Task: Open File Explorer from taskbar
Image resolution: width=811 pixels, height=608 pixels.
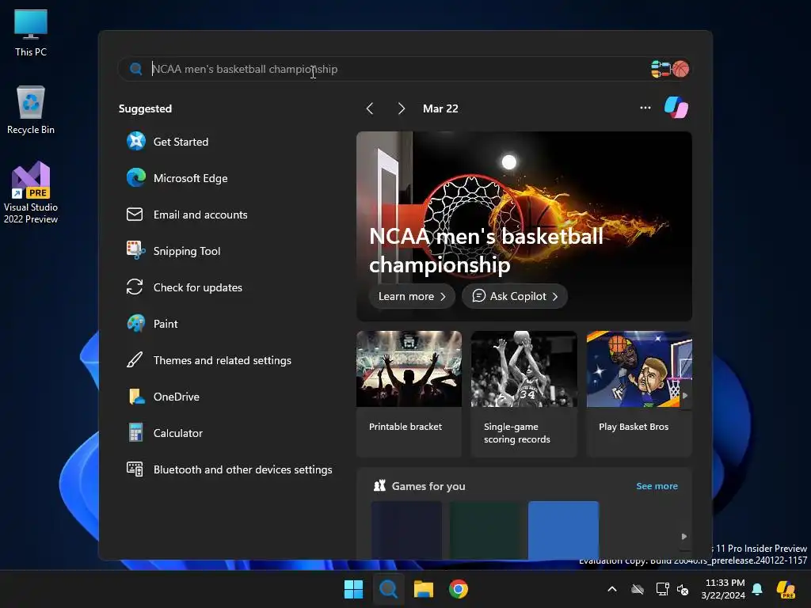Action: pos(424,589)
